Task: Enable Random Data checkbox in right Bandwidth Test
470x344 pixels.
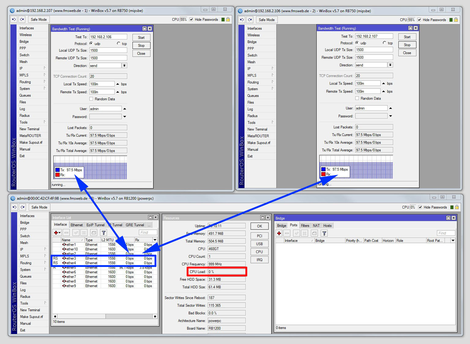Action: point(357,98)
